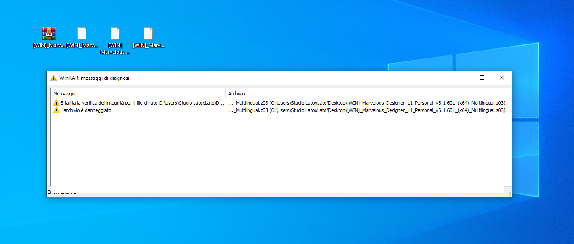Screen dimensions: 574x244
Task: Close the WinRAR diagnostic messages window
Action: click(502, 78)
